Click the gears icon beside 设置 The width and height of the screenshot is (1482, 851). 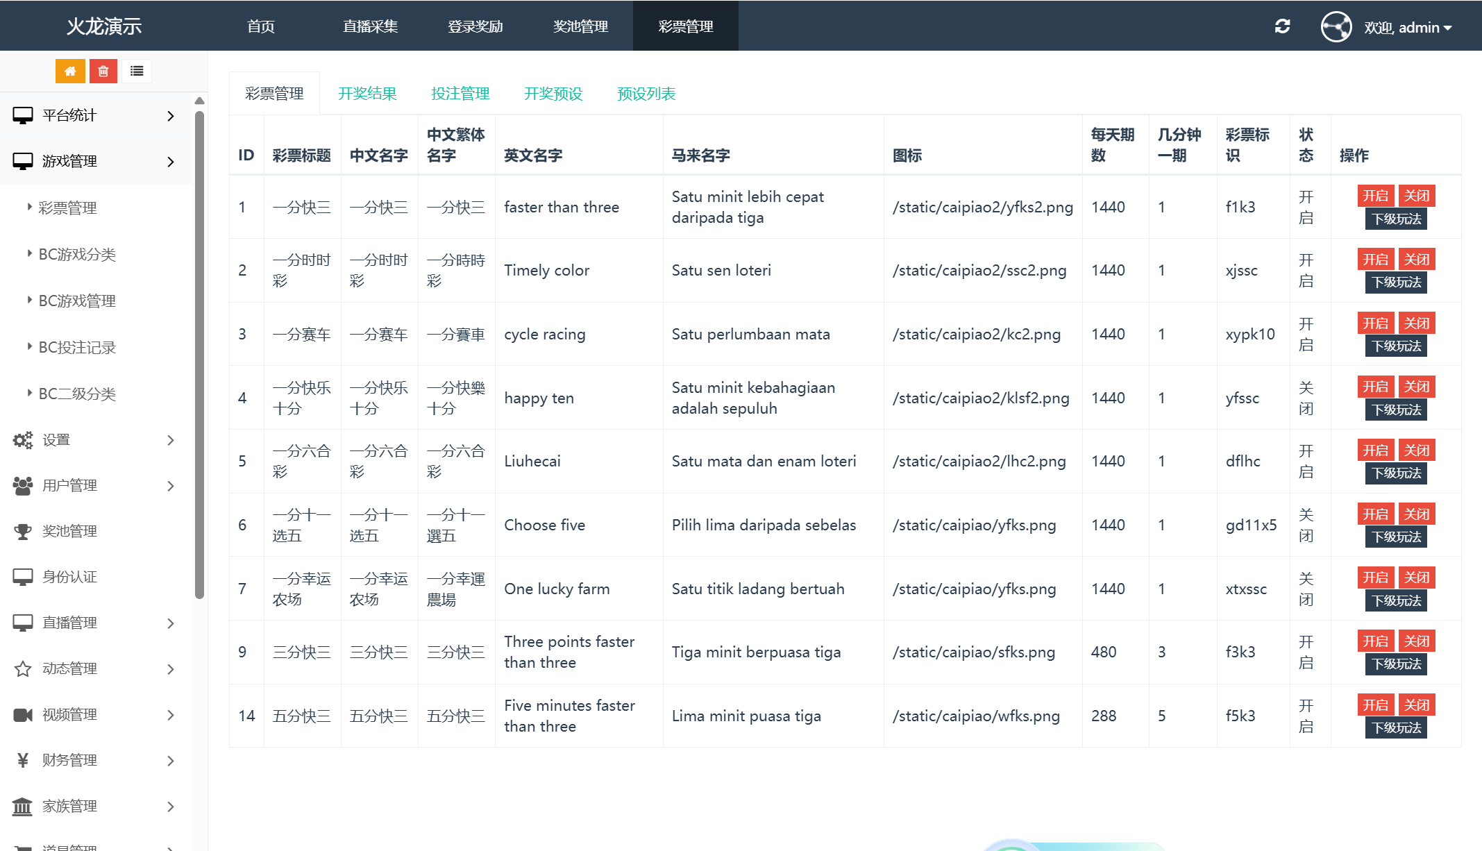(x=23, y=440)
